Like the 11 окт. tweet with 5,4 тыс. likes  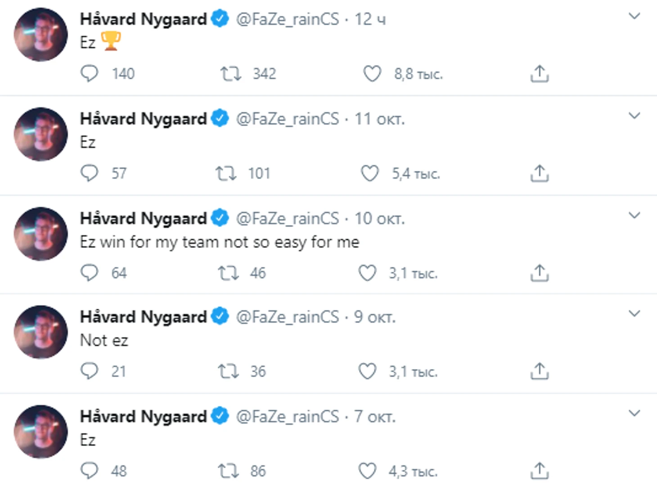pyautogui.click(x=370, y=173)
